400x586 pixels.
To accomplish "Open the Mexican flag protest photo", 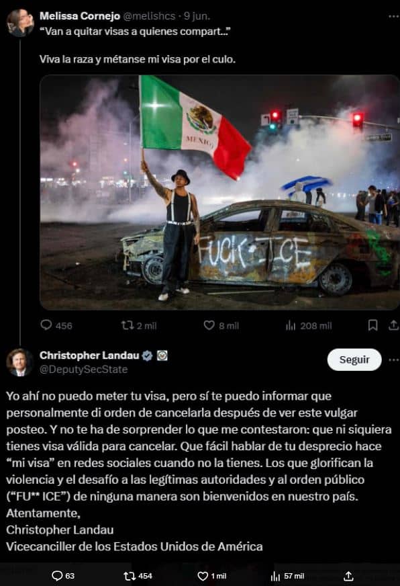I will [219, 192].
